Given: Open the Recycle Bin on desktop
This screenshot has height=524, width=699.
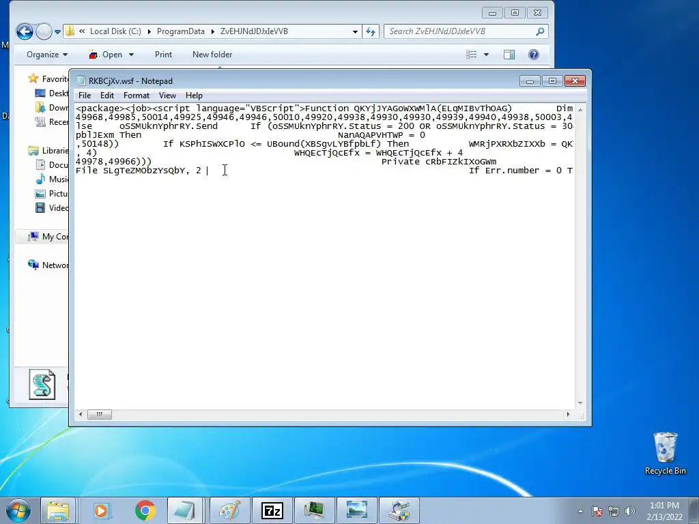Looking at the screenshot, I should (665, 453).
